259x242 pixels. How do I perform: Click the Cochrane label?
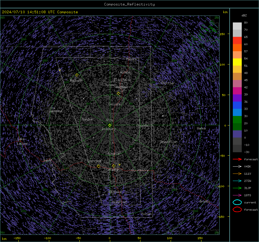point(94,161)
